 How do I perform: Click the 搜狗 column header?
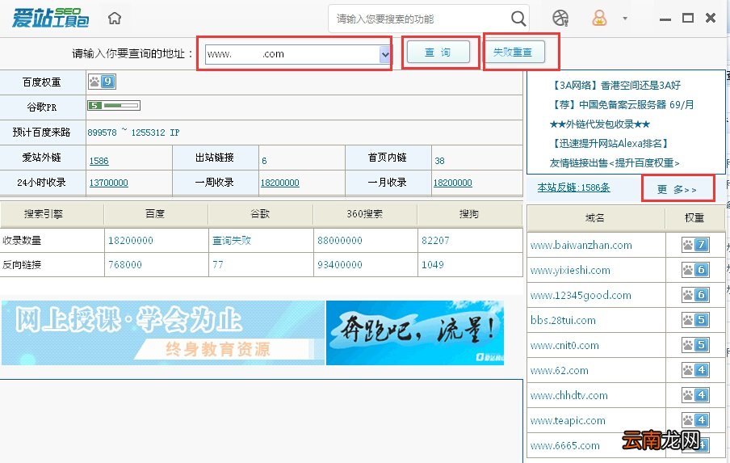pyautogui.click(x=469, y=214)
